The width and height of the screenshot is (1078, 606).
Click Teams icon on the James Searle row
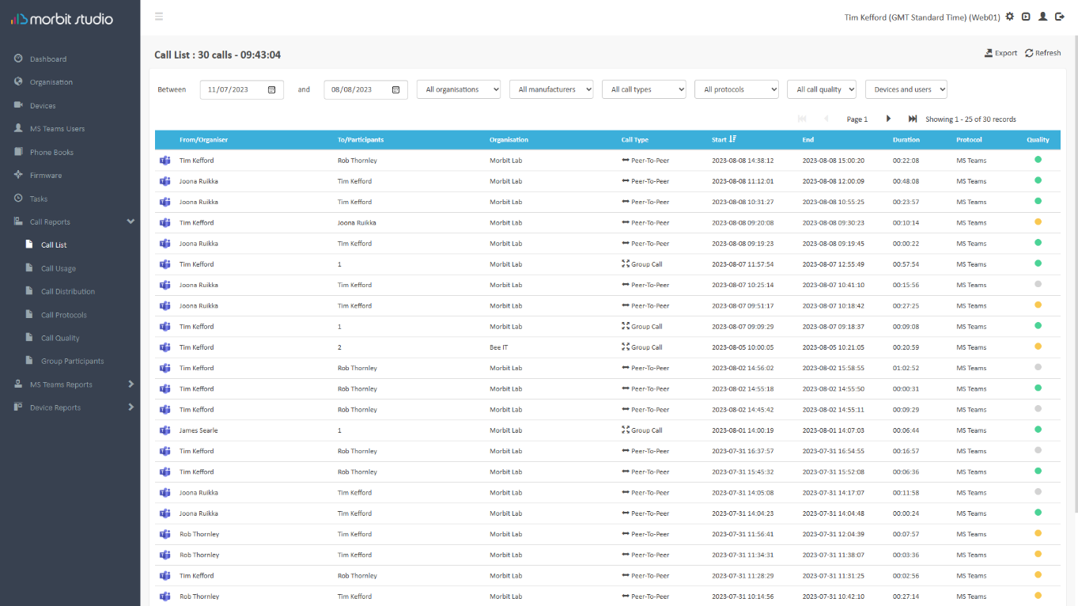pos(165,430)
